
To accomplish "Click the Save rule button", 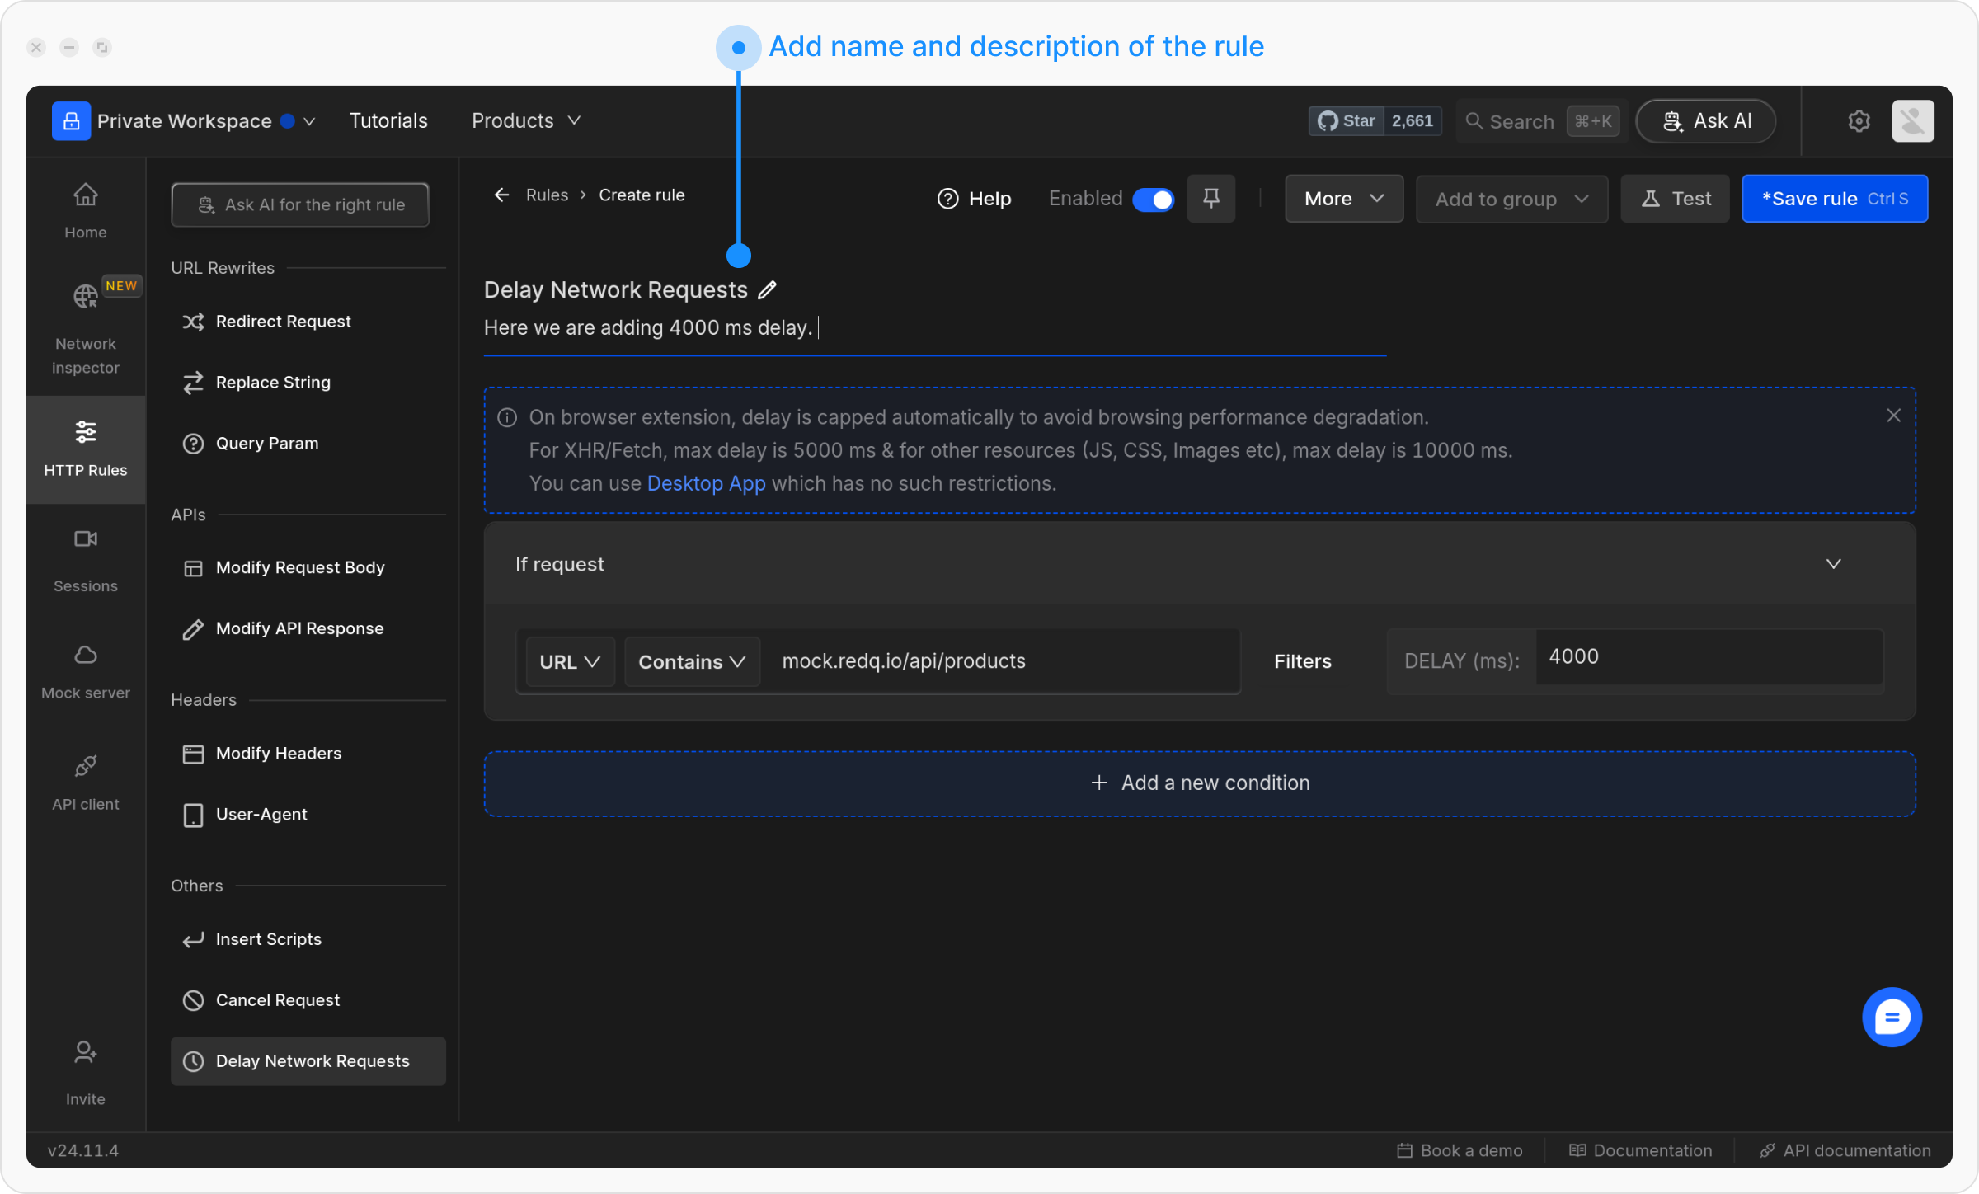I will [1834, 199].
